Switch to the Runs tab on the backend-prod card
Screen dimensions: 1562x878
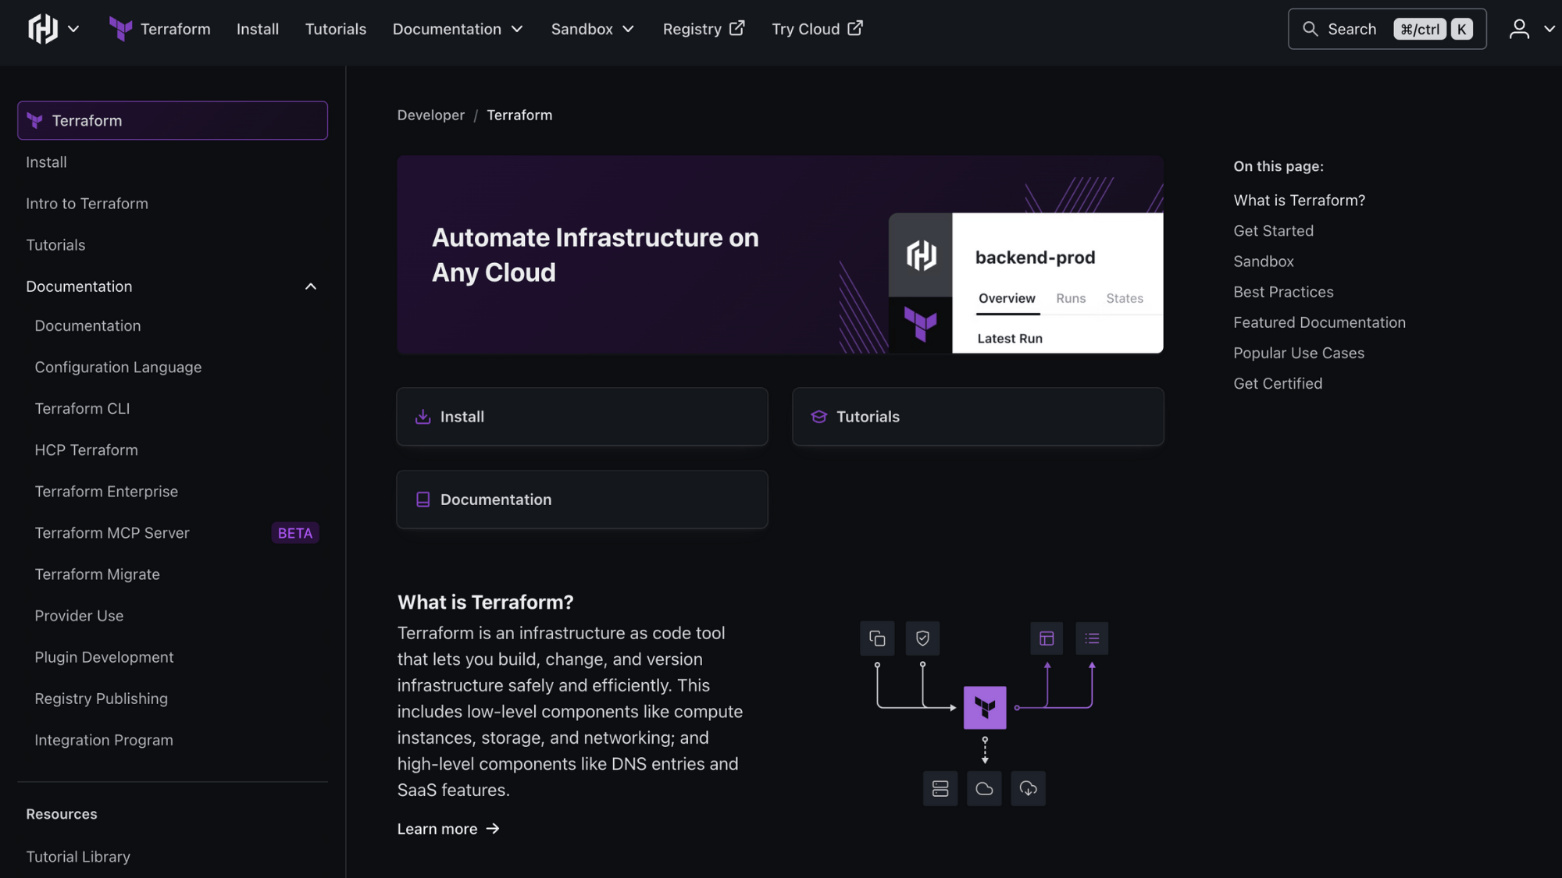pyautogui.click(x=1071, y=298)
